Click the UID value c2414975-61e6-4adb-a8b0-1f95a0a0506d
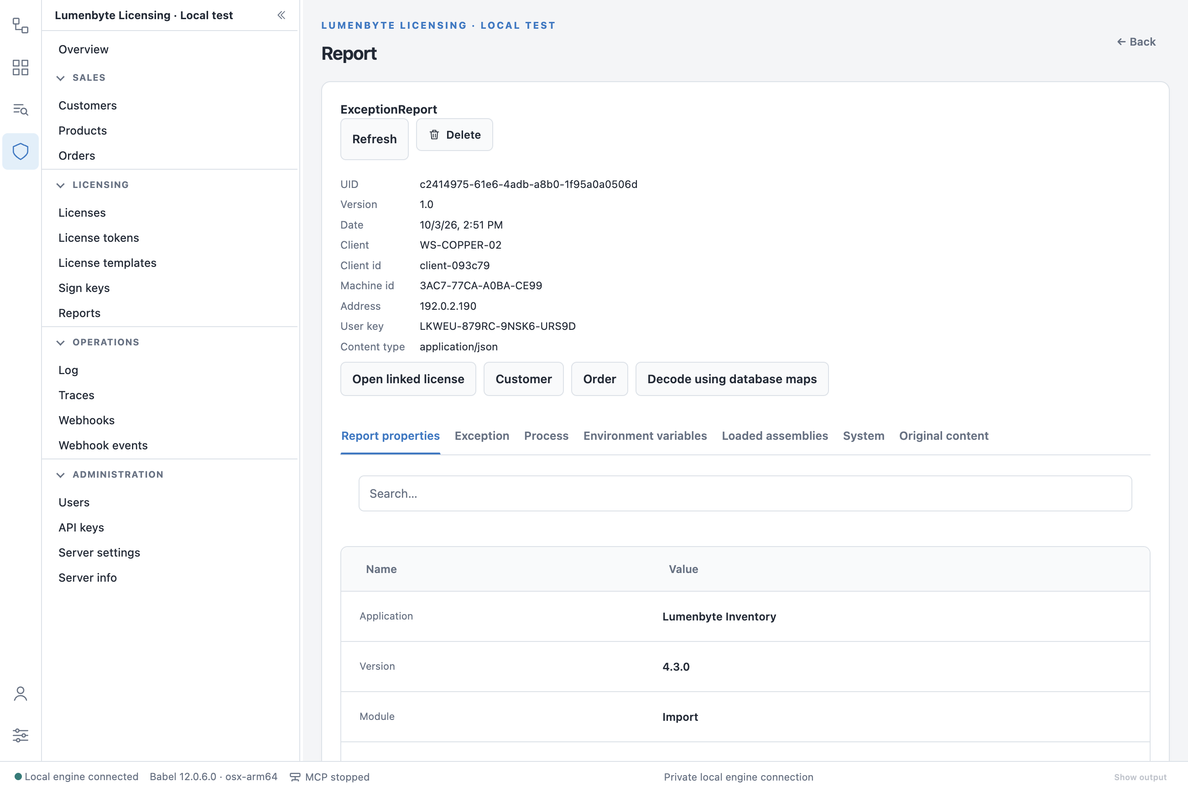1188x792 pixels. click(x=528, y=184)
